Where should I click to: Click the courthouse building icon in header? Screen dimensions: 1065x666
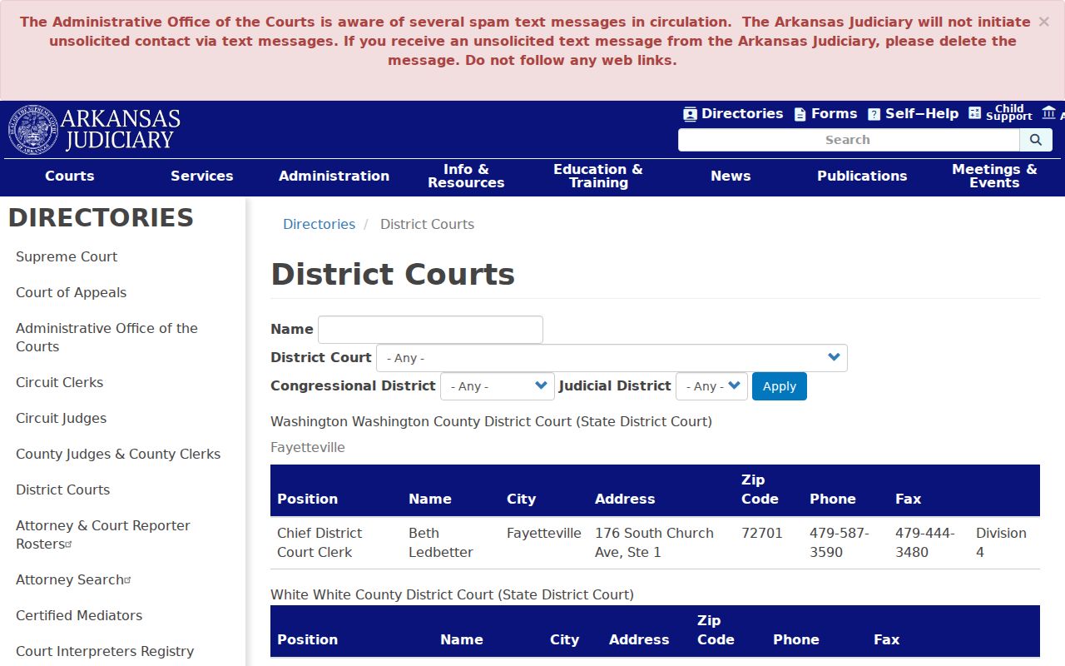coord(1048,112)
